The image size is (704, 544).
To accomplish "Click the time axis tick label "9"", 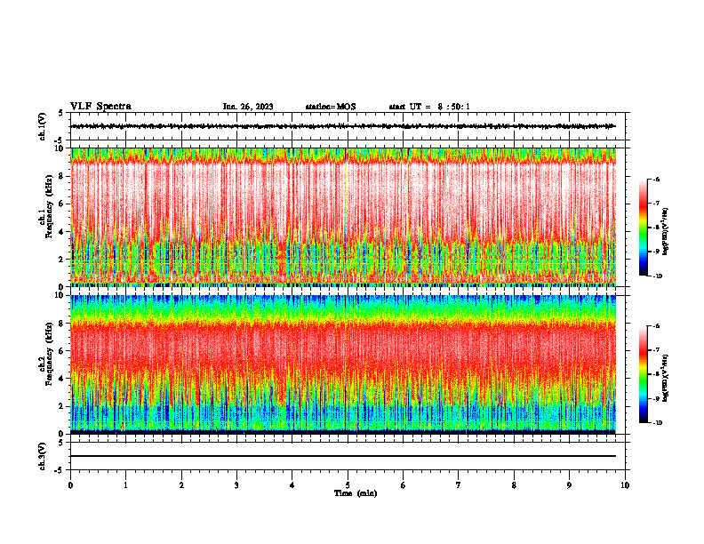I will coord(569,485).
